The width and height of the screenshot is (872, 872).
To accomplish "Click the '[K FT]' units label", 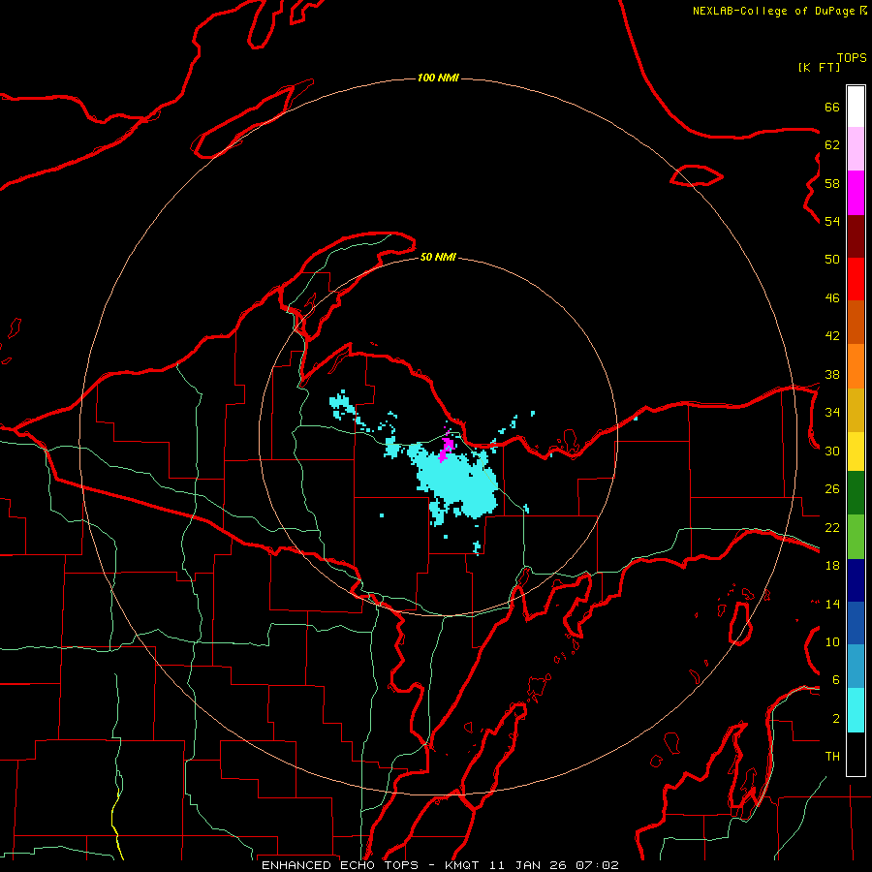I will [819, 67].
